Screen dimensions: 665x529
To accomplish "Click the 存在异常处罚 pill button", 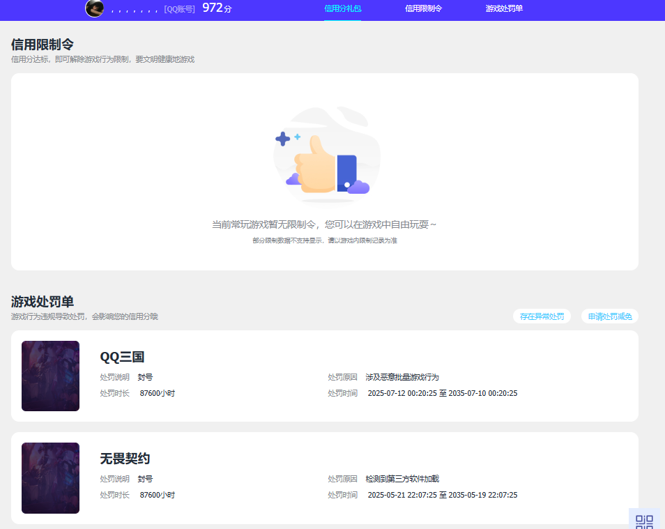I will [542, 316].
